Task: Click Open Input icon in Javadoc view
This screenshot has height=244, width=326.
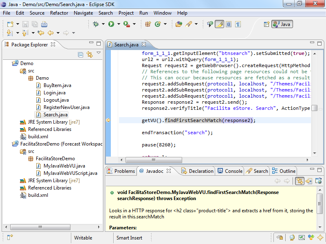Action: (309, 181)
